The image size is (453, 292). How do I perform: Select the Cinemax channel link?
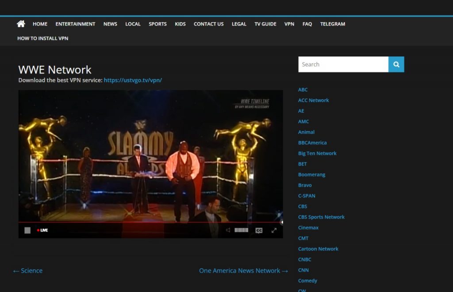(308, 228)
